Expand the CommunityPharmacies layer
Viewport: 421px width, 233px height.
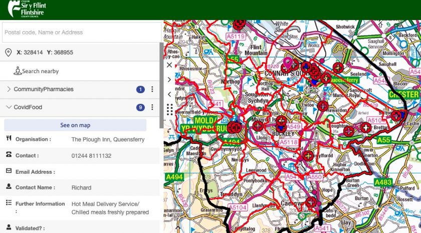pos(9,89)
